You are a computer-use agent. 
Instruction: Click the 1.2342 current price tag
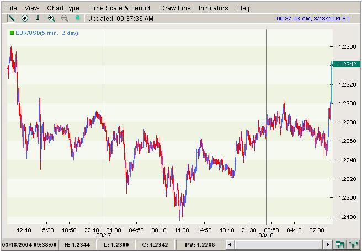point(346,64)
